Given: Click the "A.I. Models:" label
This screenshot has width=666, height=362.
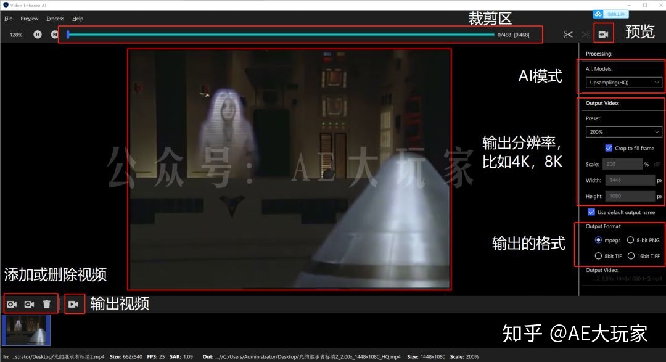Looking at the screenshot, I should [599, 69].
